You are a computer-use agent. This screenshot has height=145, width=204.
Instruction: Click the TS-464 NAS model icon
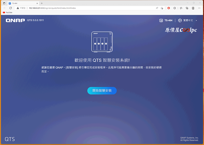pos(161,20)
